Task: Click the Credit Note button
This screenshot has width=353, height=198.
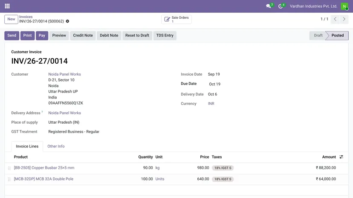Action: click(83, 35)
